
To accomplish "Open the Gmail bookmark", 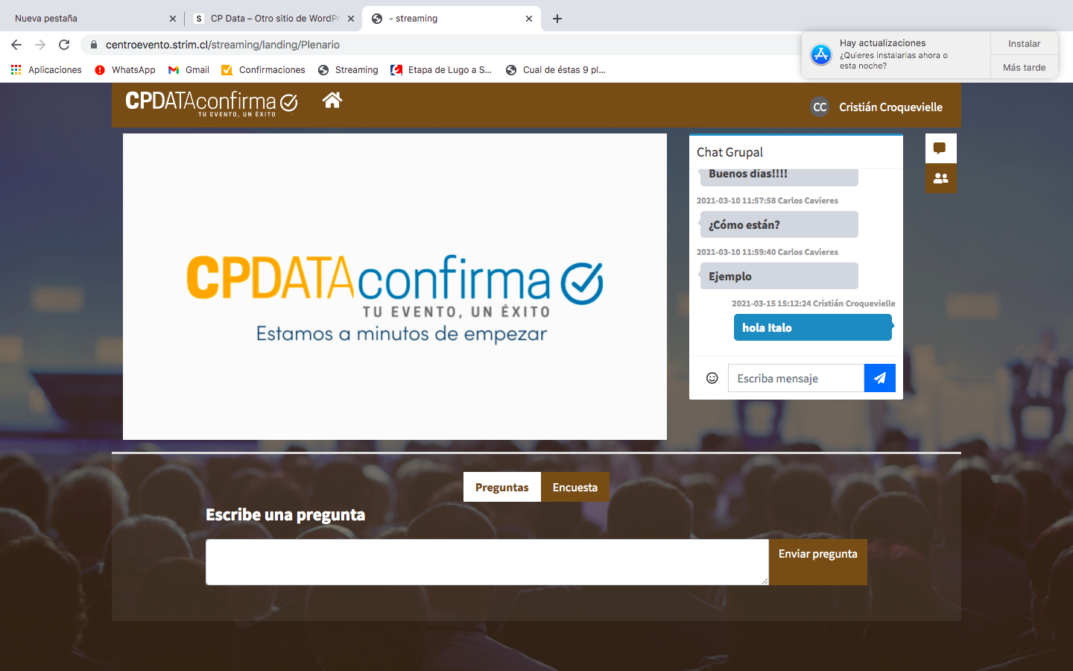I will (189, 70).
